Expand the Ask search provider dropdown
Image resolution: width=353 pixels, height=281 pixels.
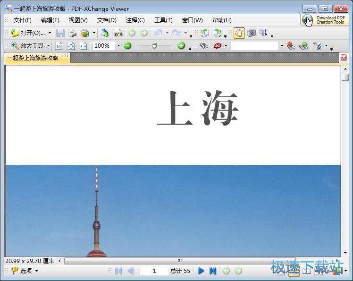[x=226, y=46]
